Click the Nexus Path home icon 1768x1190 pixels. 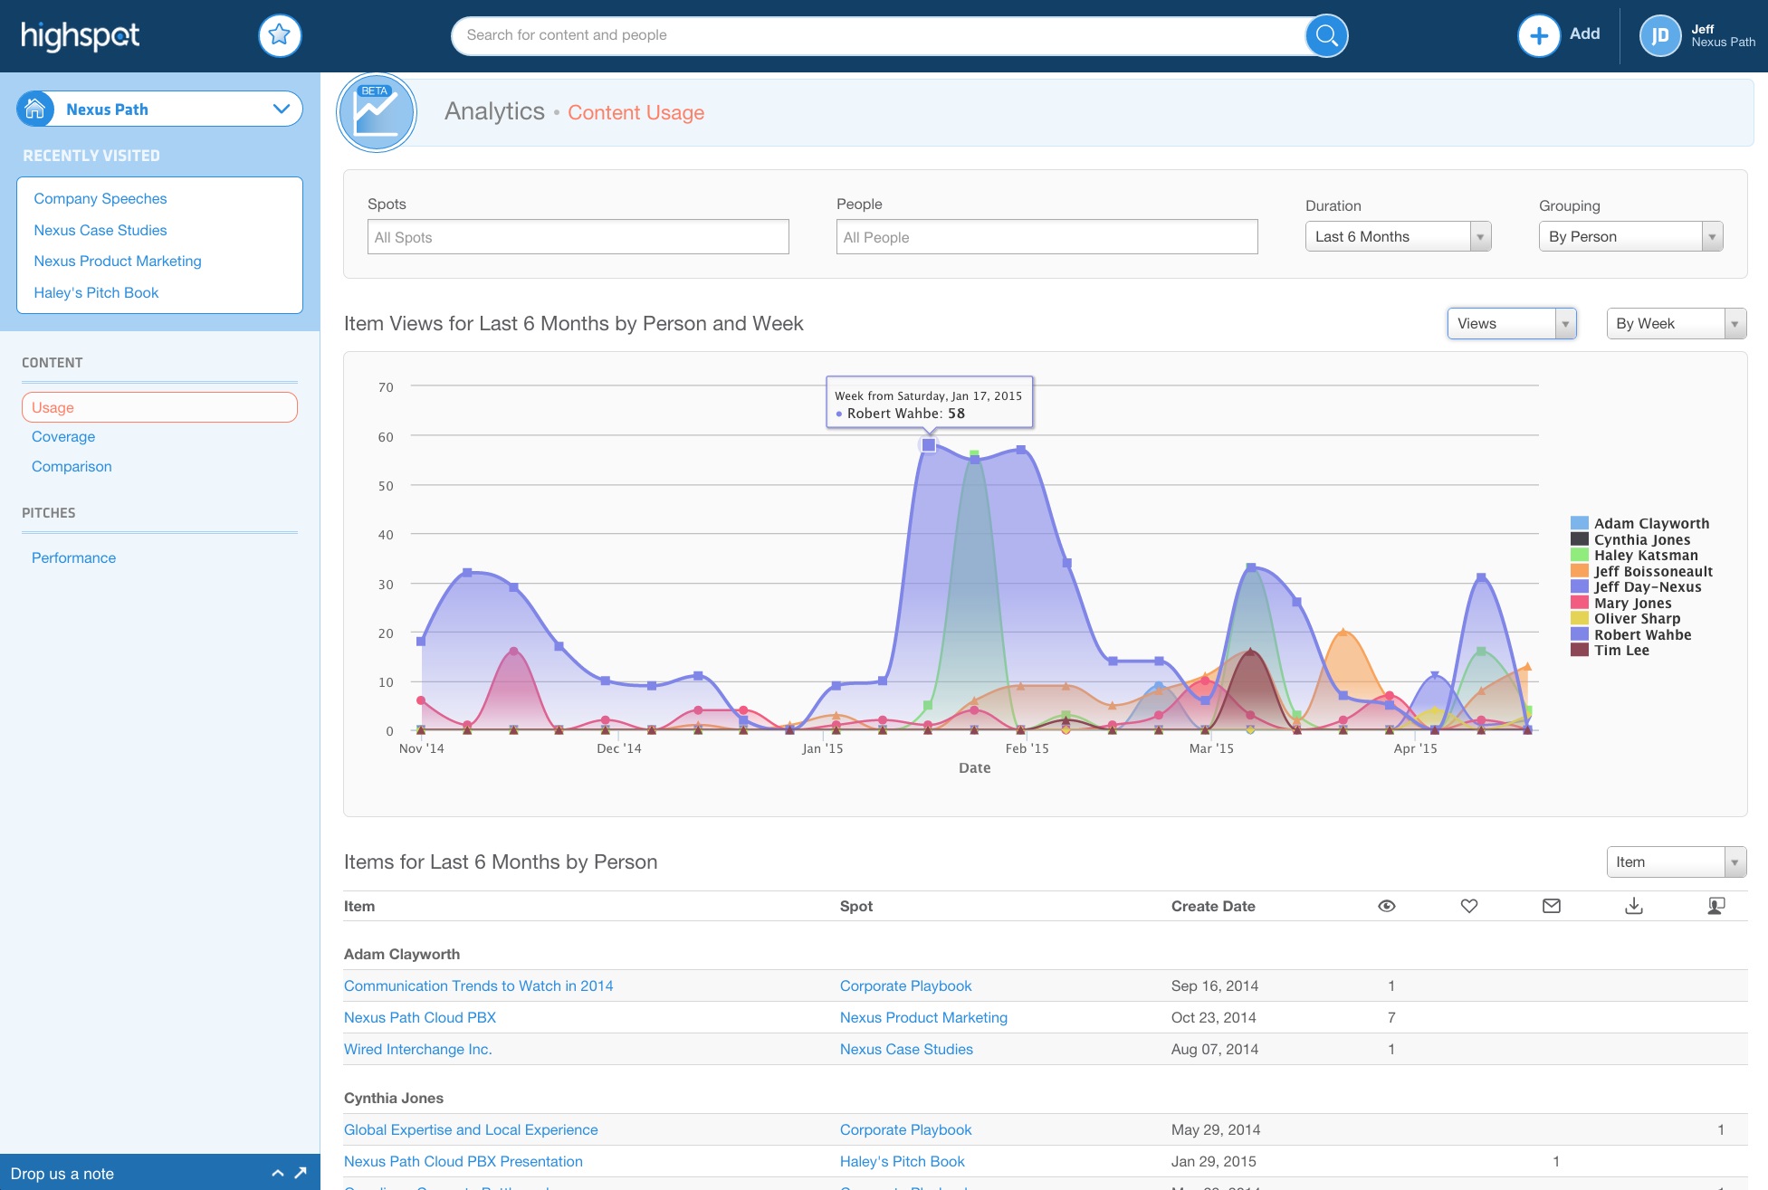click(x=35, y=109)
